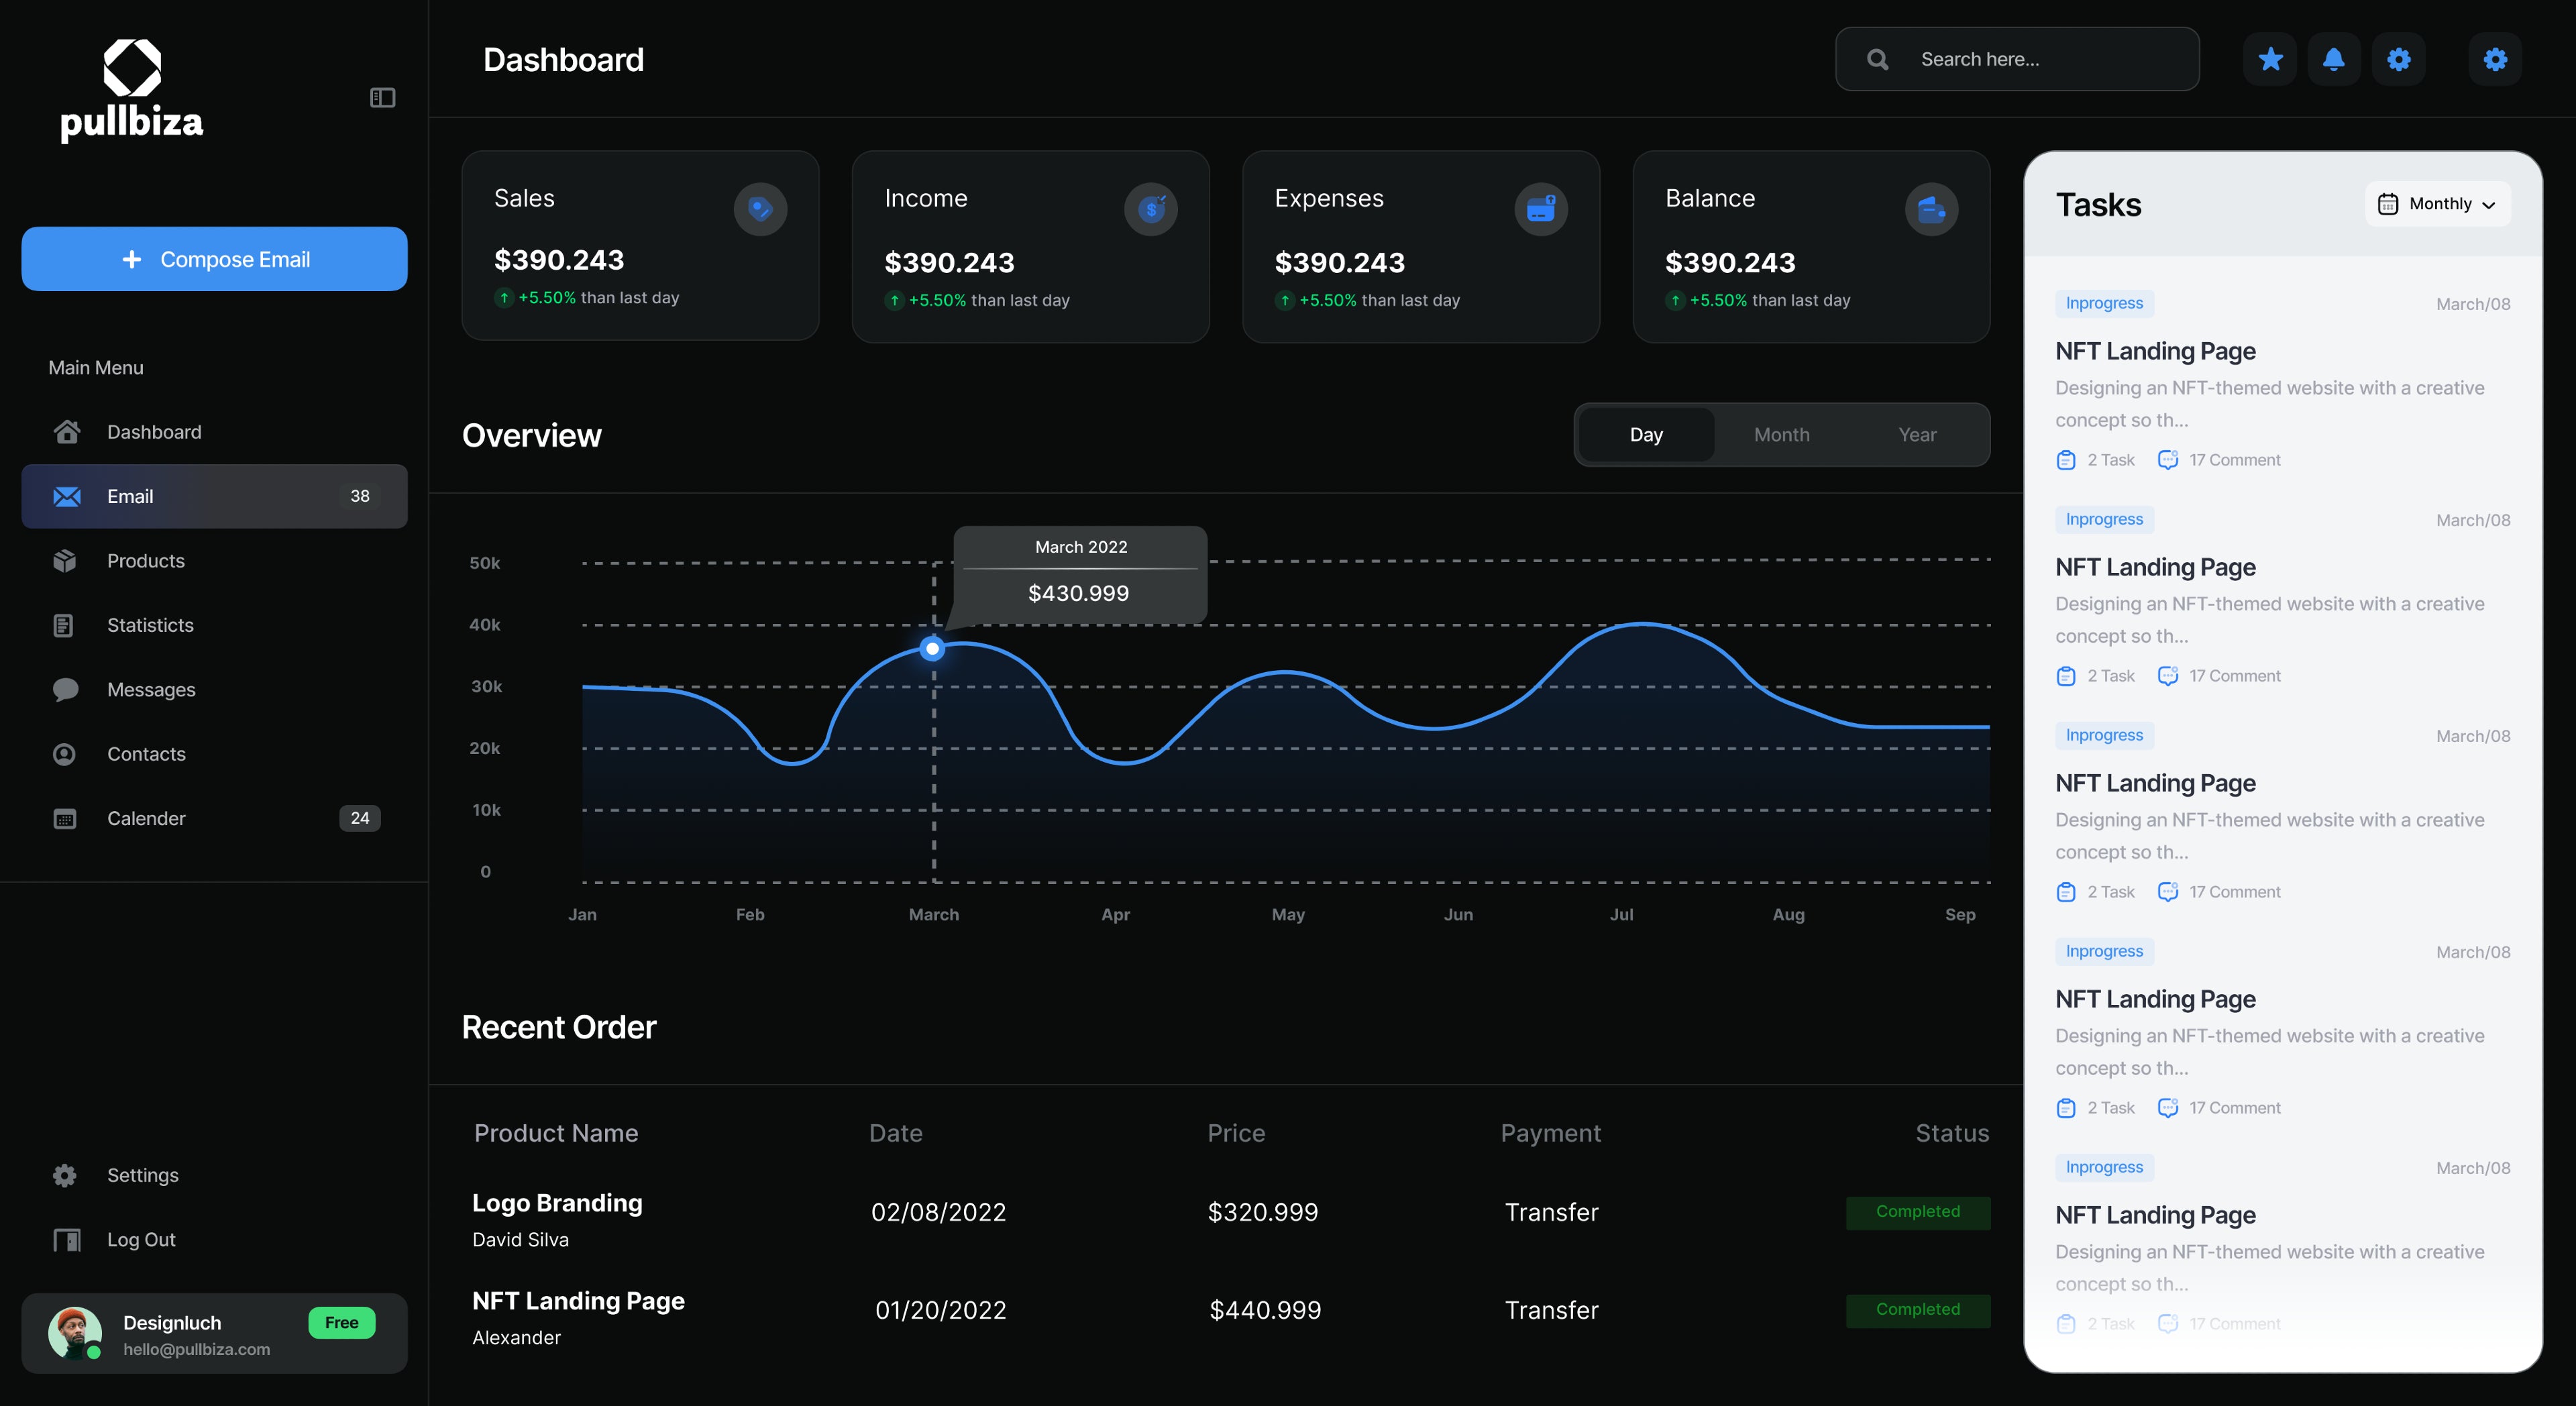
Task: Switch overview to Month view
Action: (x=1781, y=434)
